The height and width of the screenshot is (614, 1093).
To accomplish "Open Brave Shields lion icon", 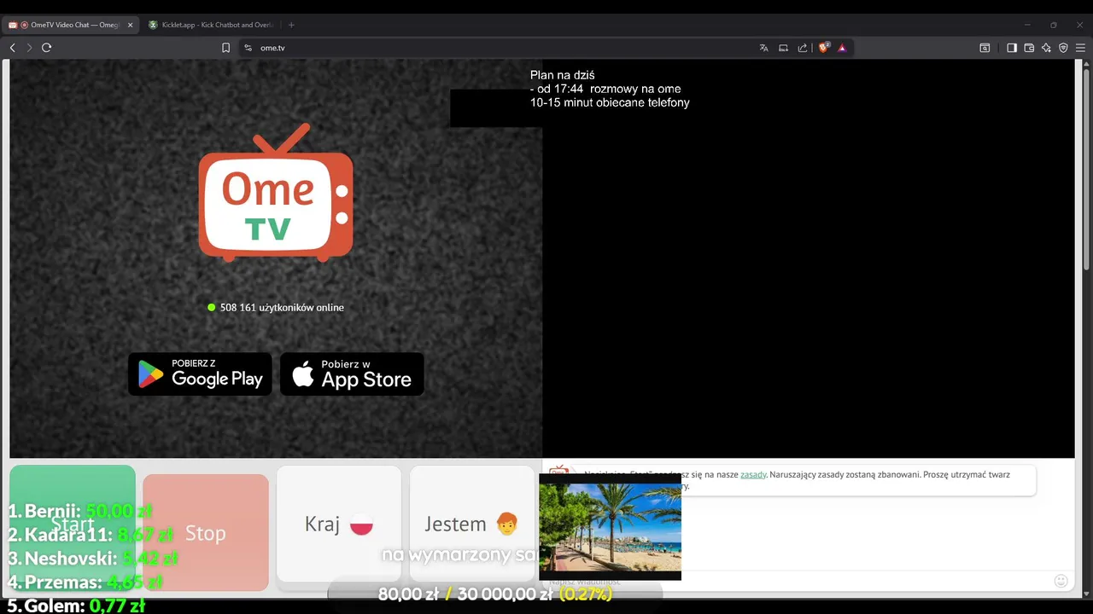I will (824, 48).
